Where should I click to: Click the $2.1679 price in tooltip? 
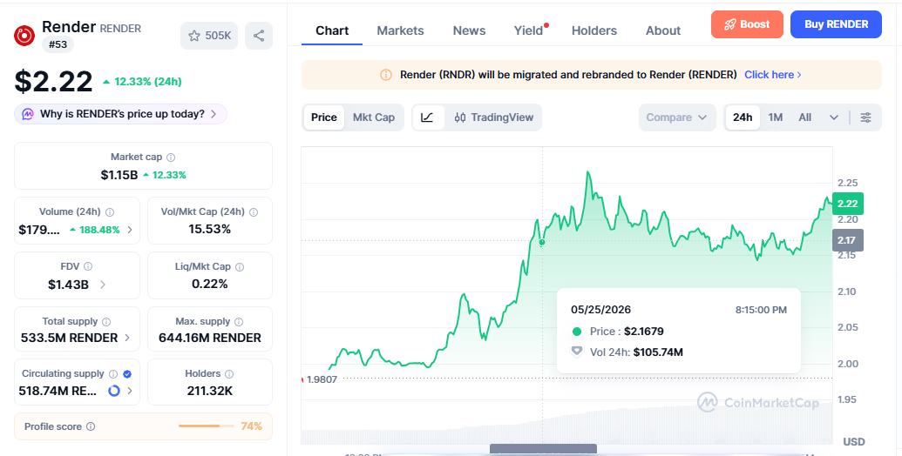pos(644,332)
